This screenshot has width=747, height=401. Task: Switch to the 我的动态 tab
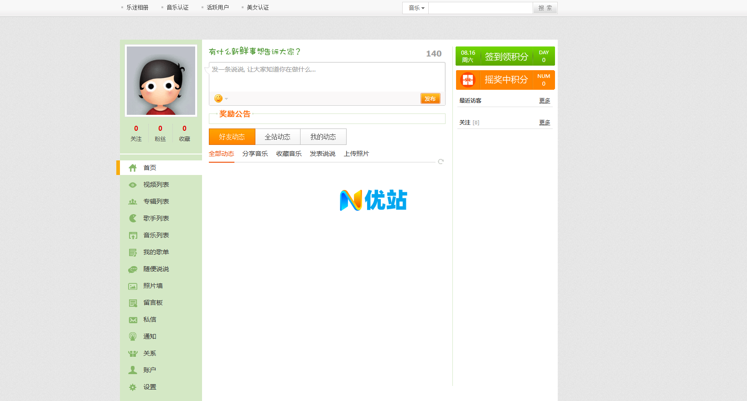click(x=323, y=137)
